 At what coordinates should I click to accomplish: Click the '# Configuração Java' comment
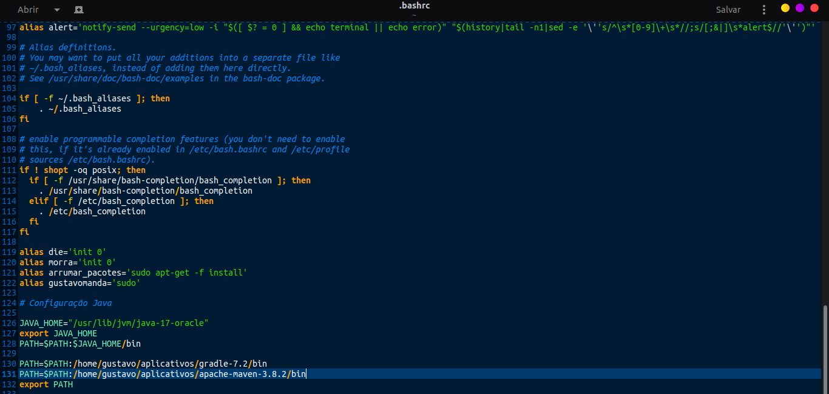(66, 303)
